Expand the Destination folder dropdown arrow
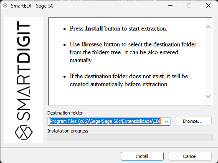 (x=167, y=122)
